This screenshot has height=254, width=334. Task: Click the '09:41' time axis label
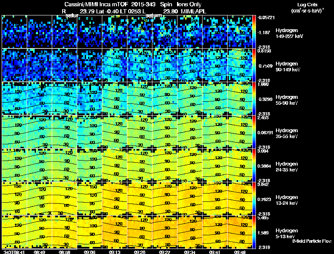click(215, 252)
